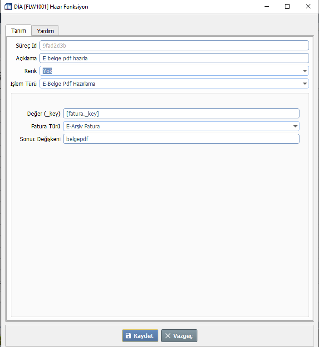Open the İşlem Türü dropdown arrow
The width and height of the screenshot is (319, 347).
pos(304,83)
